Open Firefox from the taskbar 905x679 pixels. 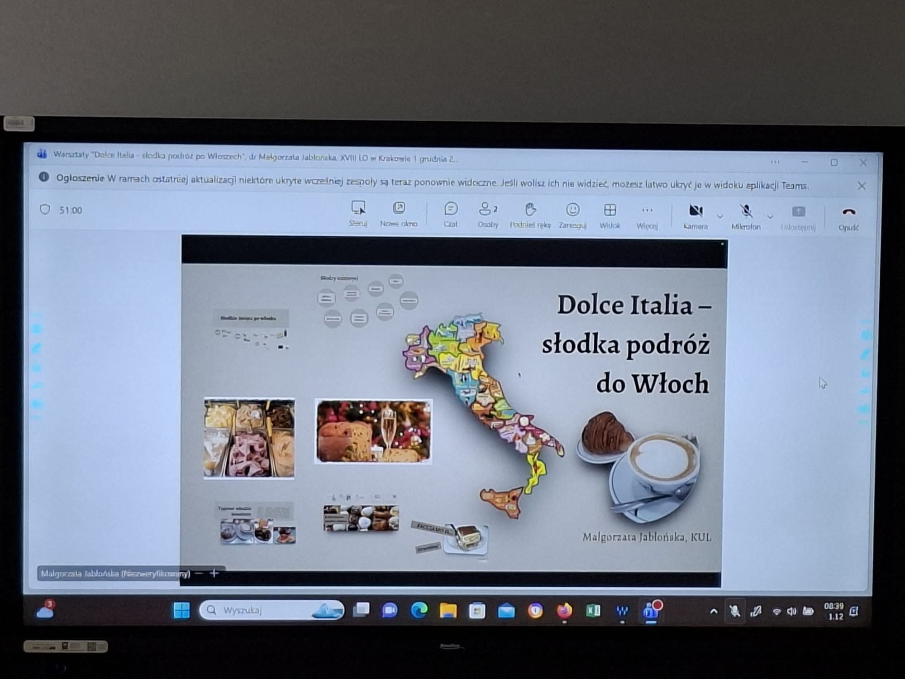(564, 611)
